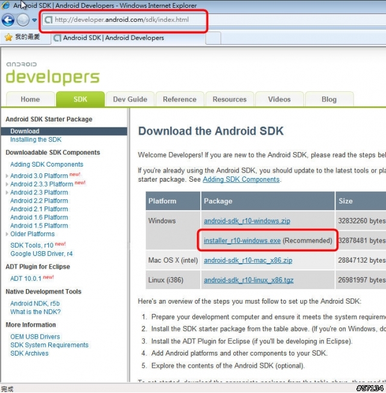This screenshot has width=386, height=393.
Task: Open SDK Tools, r10 link
Action: point(32,245)
